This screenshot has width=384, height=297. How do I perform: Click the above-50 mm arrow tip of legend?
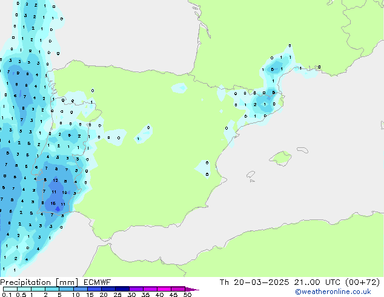pos(192,289)
